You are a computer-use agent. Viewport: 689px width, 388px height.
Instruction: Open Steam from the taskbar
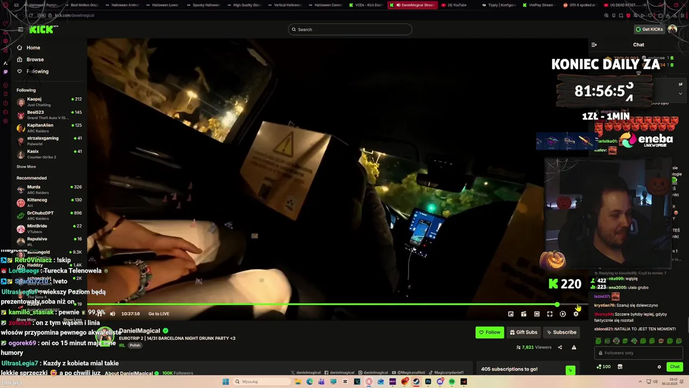click(x=416, y=382)
